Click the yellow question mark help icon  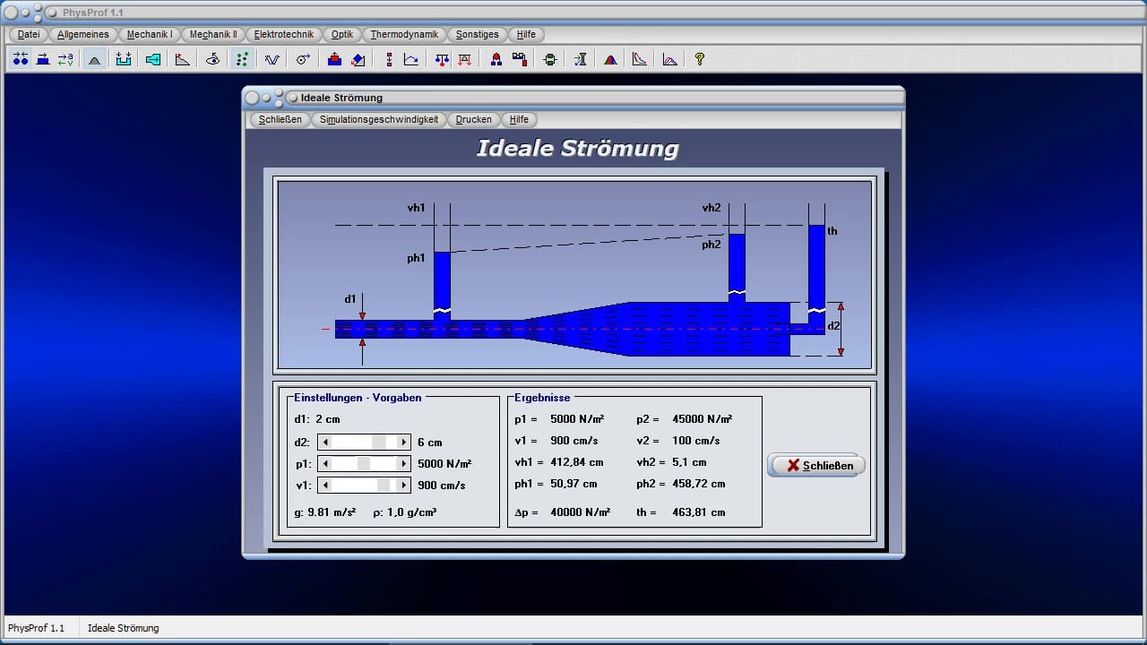click(700, 59)
